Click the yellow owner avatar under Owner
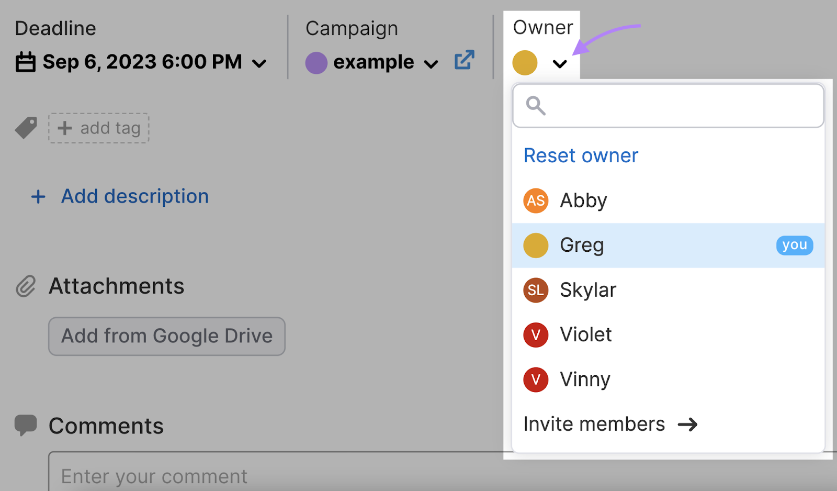Viewport: 837px width, 491px height. [525, 63]
